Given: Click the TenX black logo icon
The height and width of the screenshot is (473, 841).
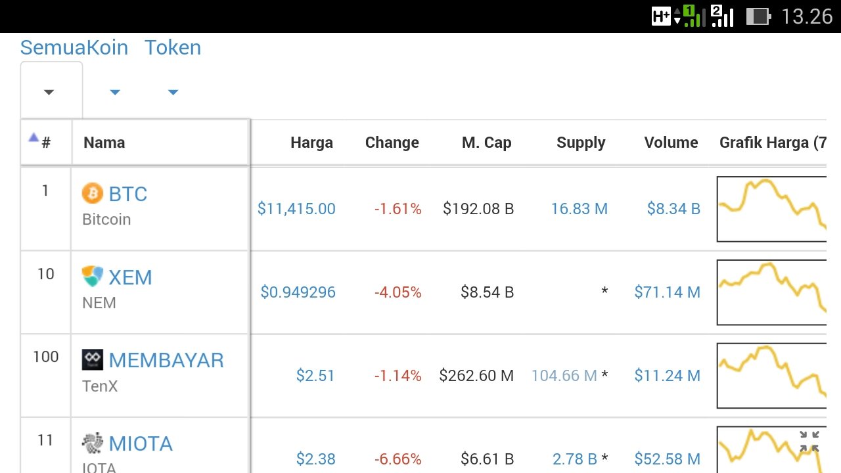Looking at the screenshot, I should (93, 359).
